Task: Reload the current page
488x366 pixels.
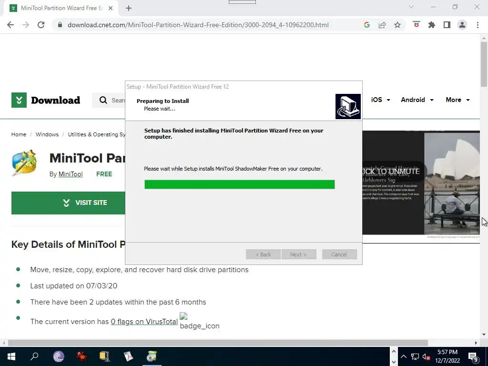Action: tap(41, 25)
